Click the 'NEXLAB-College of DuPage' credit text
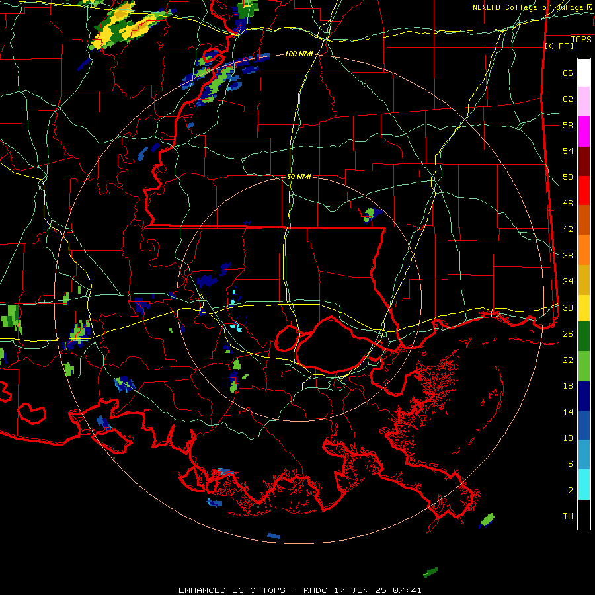Viewport: 595px width, 595px height. pos(528,7)
